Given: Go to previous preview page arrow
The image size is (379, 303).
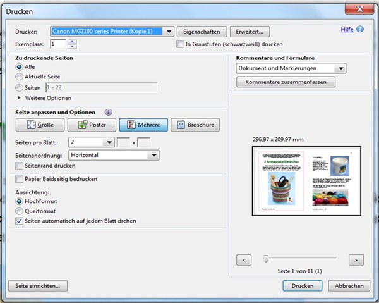Looking at the screenshot, I should coord(244,259).
